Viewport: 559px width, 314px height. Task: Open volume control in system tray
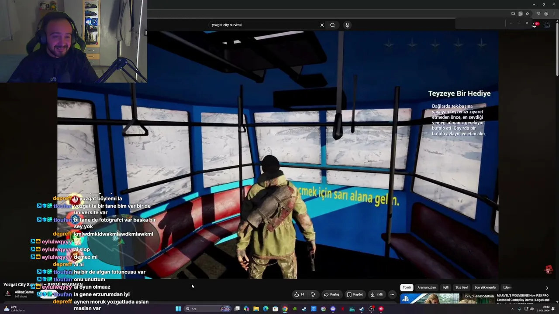pyautogui.click(x=531, y=309)
